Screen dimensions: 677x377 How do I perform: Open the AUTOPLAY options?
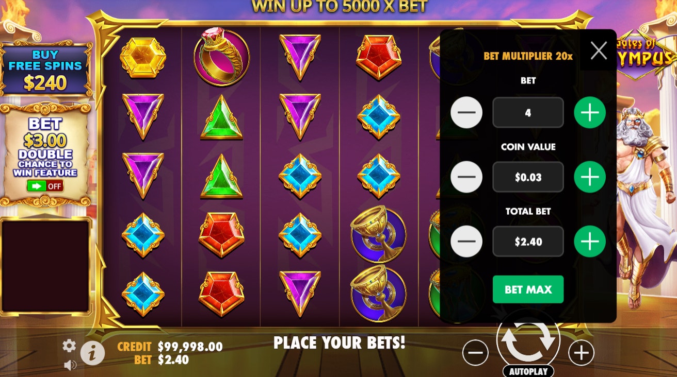point(528,371)
